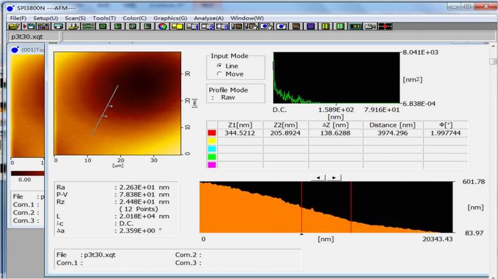Click the red crosshair icon in the toolbar
Image resolution: width=498 pixels, height=279 pixels.
coord(385,27)
